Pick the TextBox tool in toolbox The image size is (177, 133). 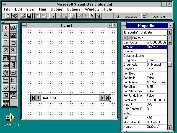click(13, 35)
